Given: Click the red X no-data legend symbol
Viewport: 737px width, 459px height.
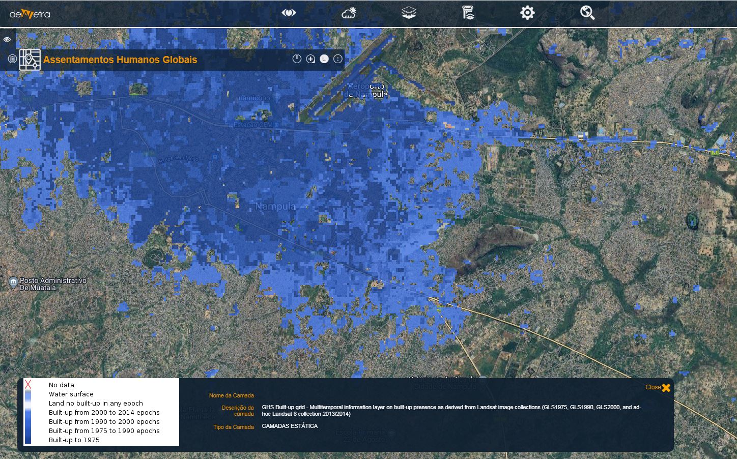Looking at the screenshot, I should point(28,385).
